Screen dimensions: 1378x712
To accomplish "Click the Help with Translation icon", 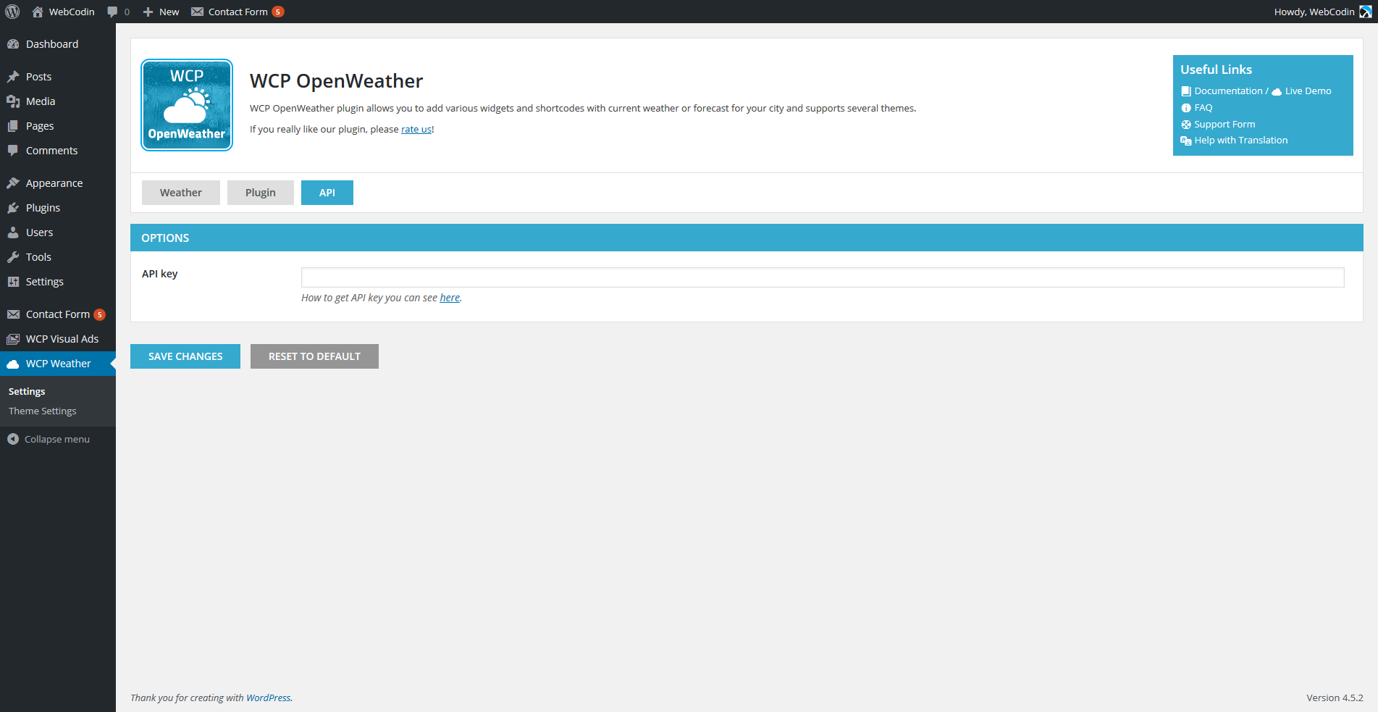I will tap(1186, 141).
